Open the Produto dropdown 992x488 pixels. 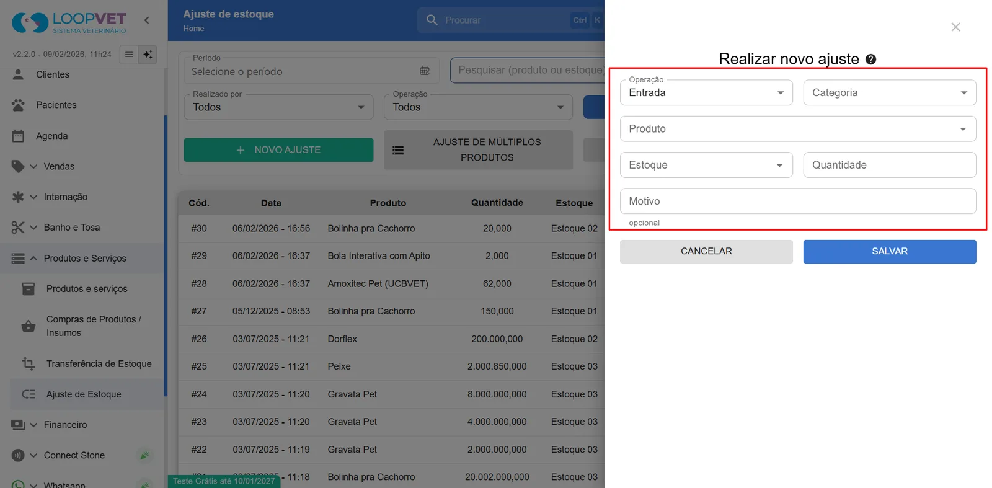(798, 129)
